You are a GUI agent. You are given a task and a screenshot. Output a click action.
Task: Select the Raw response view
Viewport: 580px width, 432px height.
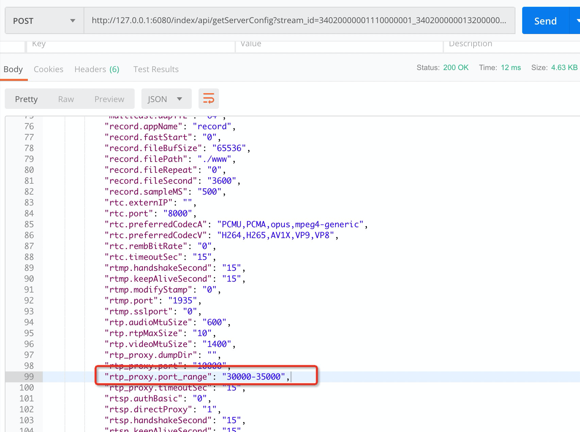click(66, 99)
